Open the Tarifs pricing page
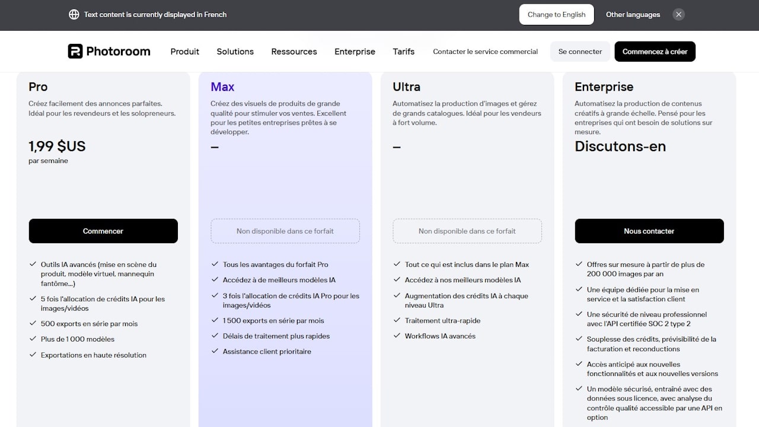The height and width of the screenshot is (427, 759). pos(403,52)
